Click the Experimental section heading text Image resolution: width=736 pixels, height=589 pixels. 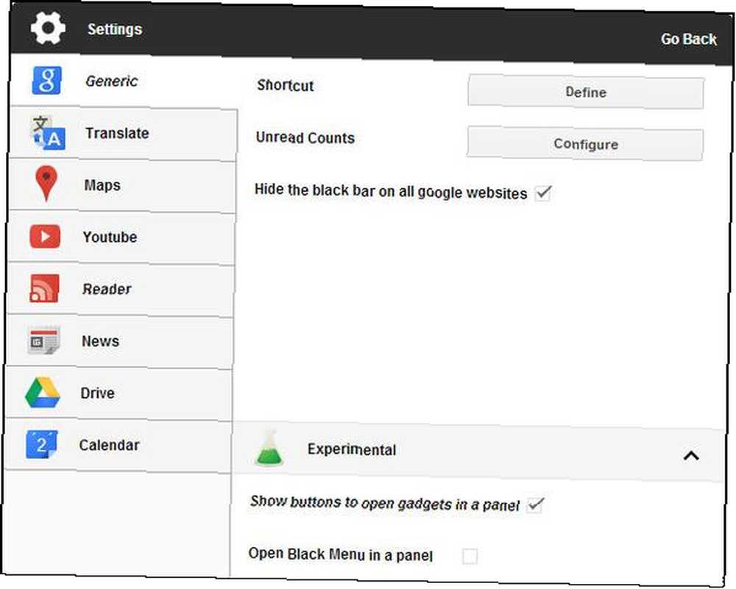[x=352, y=449]
